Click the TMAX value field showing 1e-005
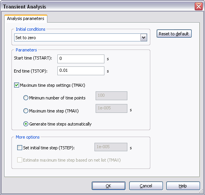205x195 pixels. [x=111, y=108]
